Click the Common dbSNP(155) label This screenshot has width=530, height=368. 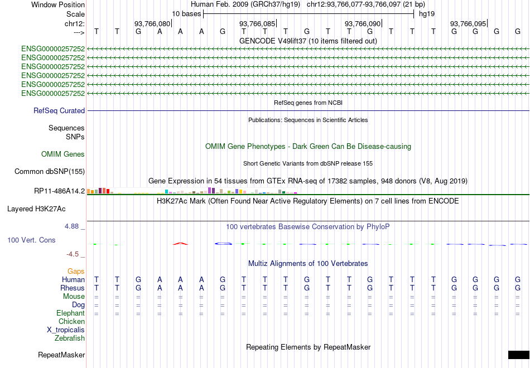[x=50, y=171]
